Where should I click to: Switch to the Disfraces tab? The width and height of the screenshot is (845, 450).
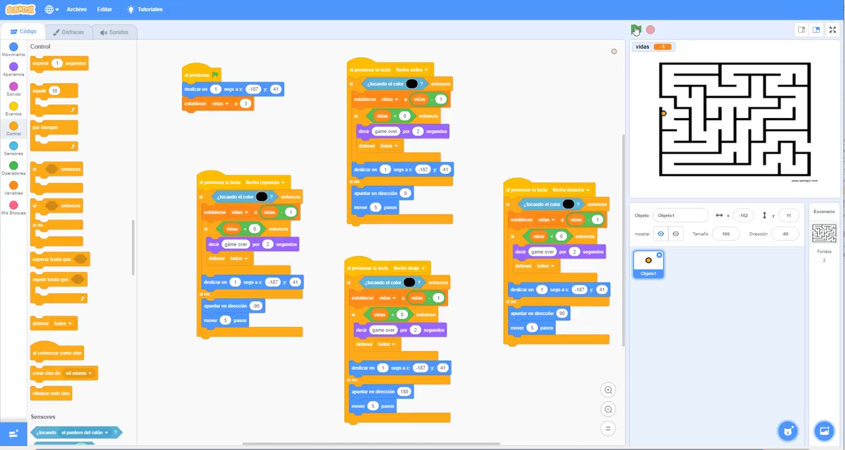coord(68,32)
